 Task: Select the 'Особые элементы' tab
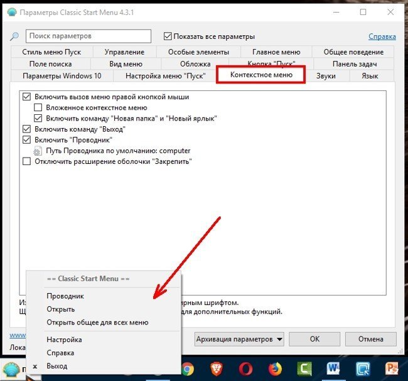point(198,52)
